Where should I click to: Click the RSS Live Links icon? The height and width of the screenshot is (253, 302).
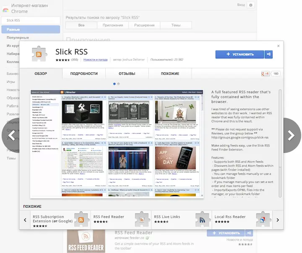point(202,219)
